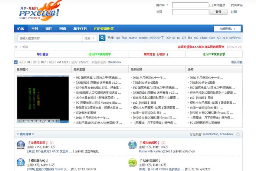Open the 模拟器FAQ forum icon
Image resolution: width=256 pixels, height=171 pixels.
pos(21,163)
